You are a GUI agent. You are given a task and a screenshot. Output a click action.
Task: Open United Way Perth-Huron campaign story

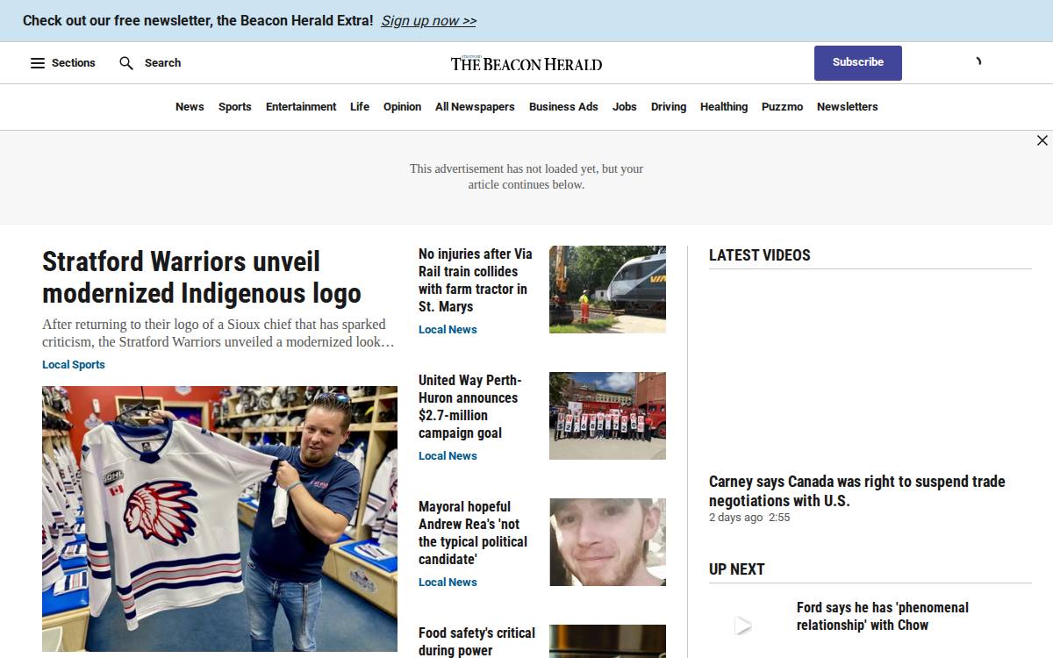click(x=470, y=406)
